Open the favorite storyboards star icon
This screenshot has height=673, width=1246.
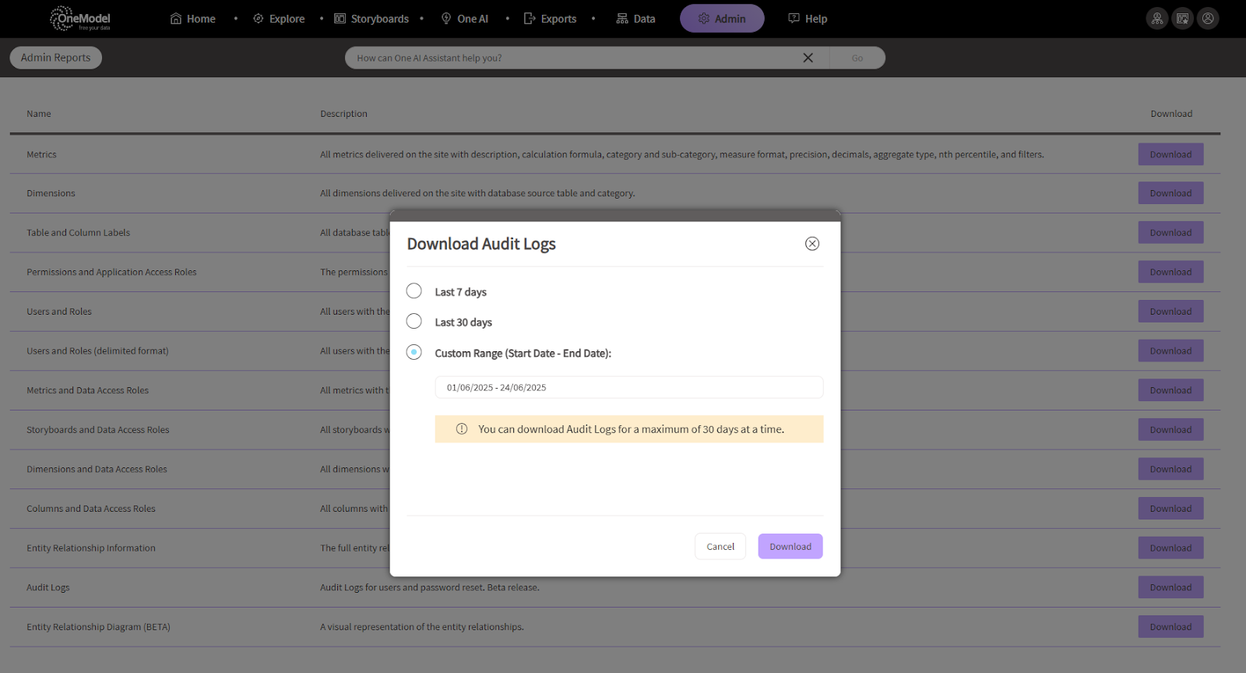pos(1182,19)
